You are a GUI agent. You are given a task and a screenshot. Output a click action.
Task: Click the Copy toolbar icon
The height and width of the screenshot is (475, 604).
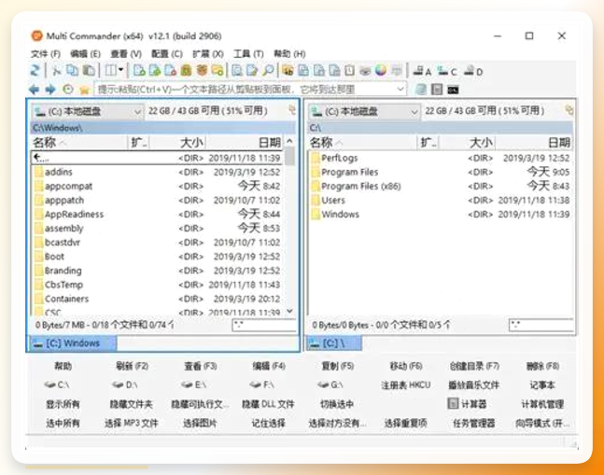pyautogui.click(x=72, y=70)
